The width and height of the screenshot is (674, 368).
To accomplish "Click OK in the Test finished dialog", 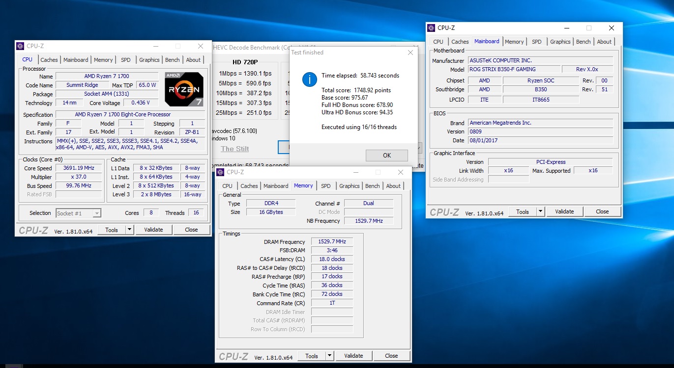I will [x=387, y=155].
